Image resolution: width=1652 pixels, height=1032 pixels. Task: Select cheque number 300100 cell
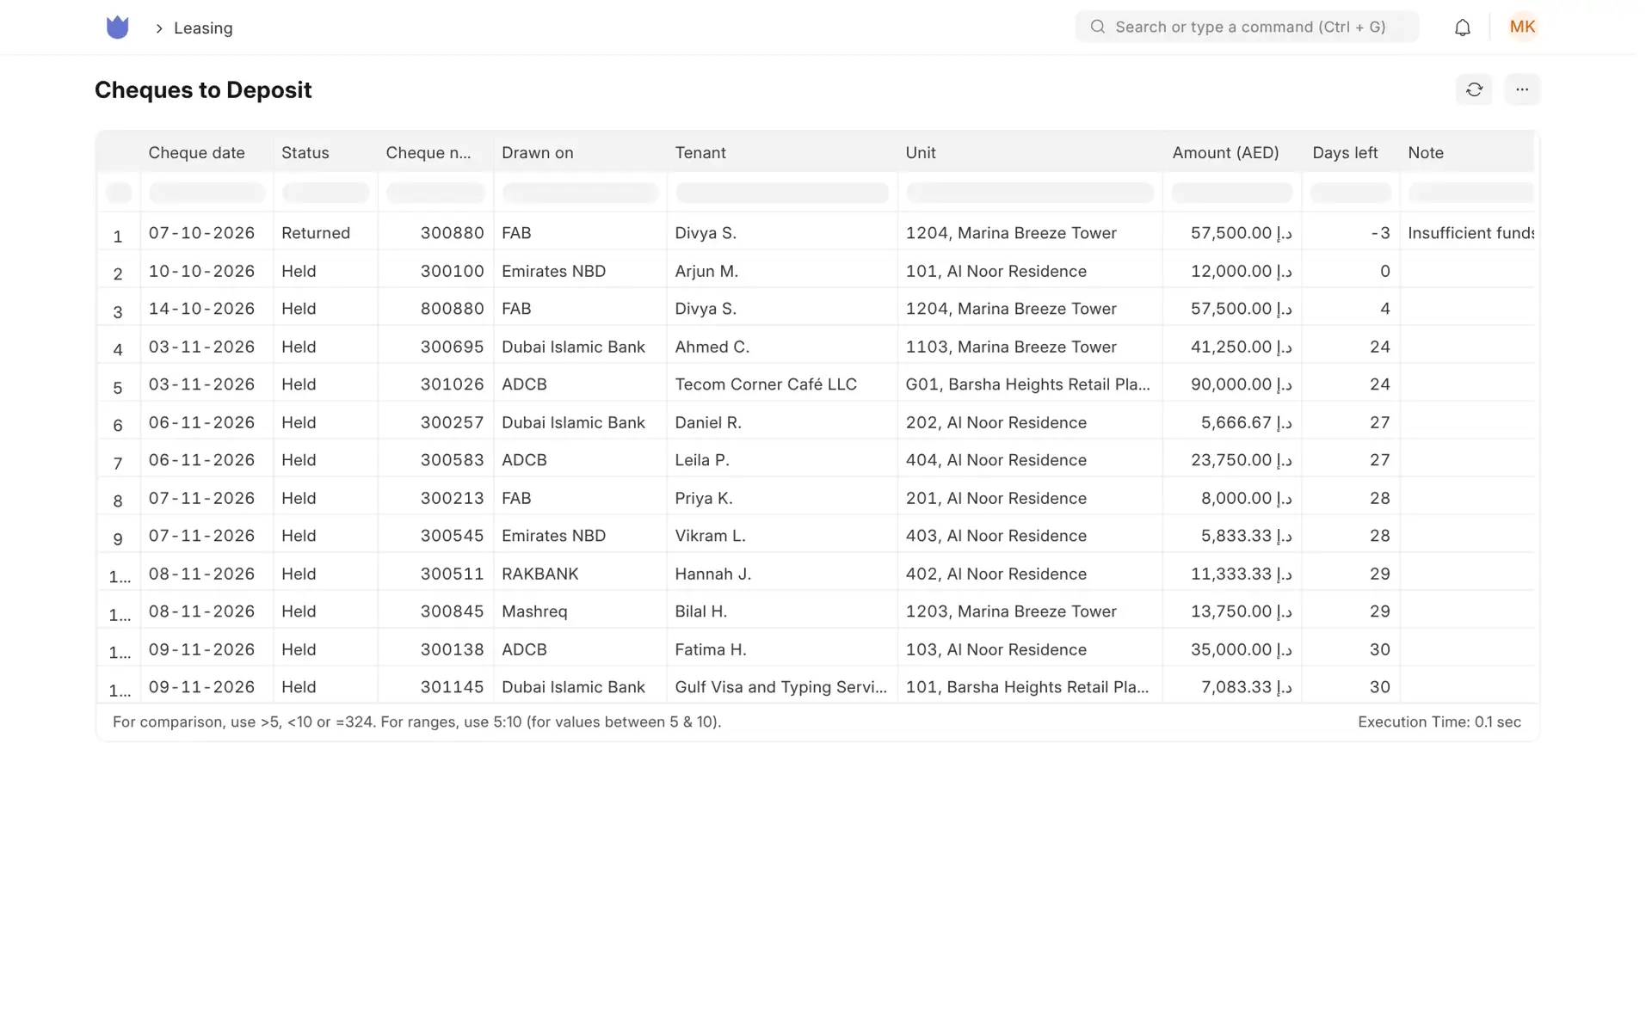click(x=435, y=271)
